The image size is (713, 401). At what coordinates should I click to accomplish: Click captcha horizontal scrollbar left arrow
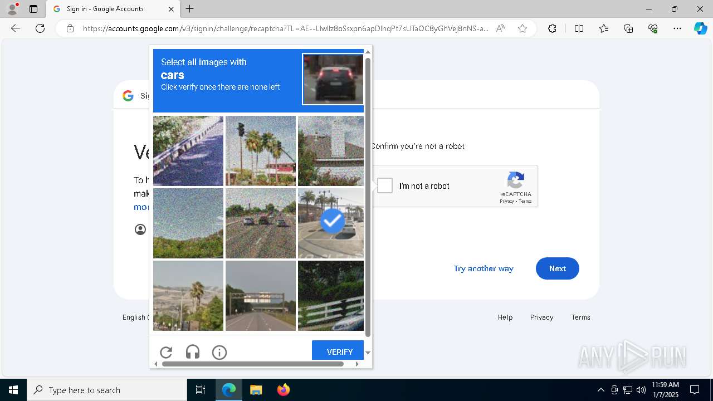(156, 364)
